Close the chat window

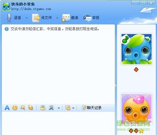point(151,3)
